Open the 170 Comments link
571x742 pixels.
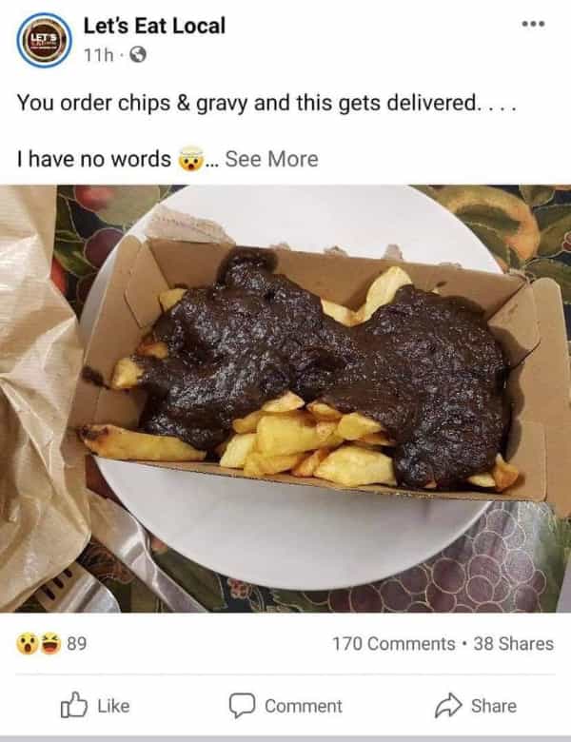click(393, 644)
